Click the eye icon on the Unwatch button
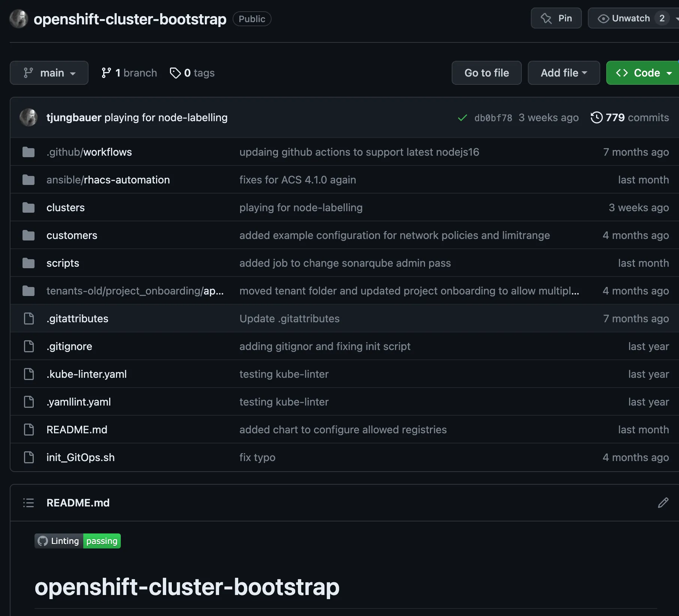This screenshot has width=679, height=616. pos(603,18)
